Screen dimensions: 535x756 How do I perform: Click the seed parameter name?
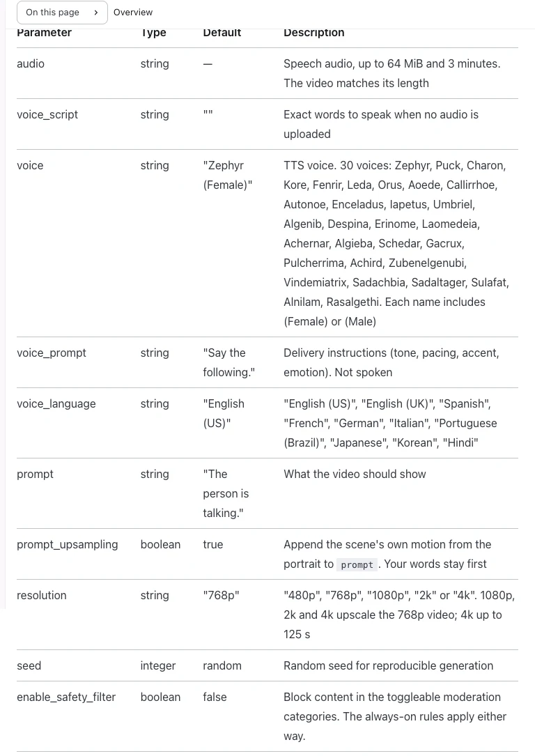pyautogui.click(x=29, y=666)
